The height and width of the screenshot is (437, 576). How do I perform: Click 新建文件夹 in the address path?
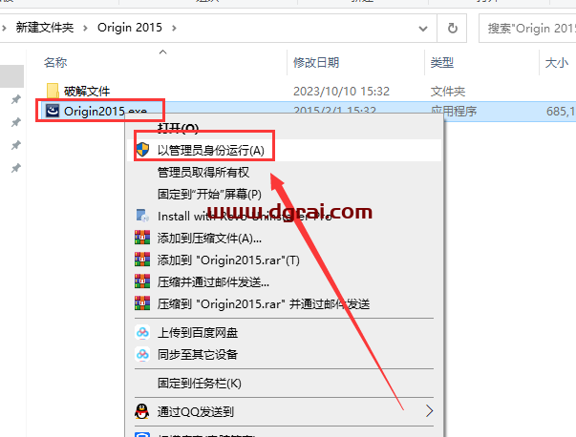[x=45, y=28]
